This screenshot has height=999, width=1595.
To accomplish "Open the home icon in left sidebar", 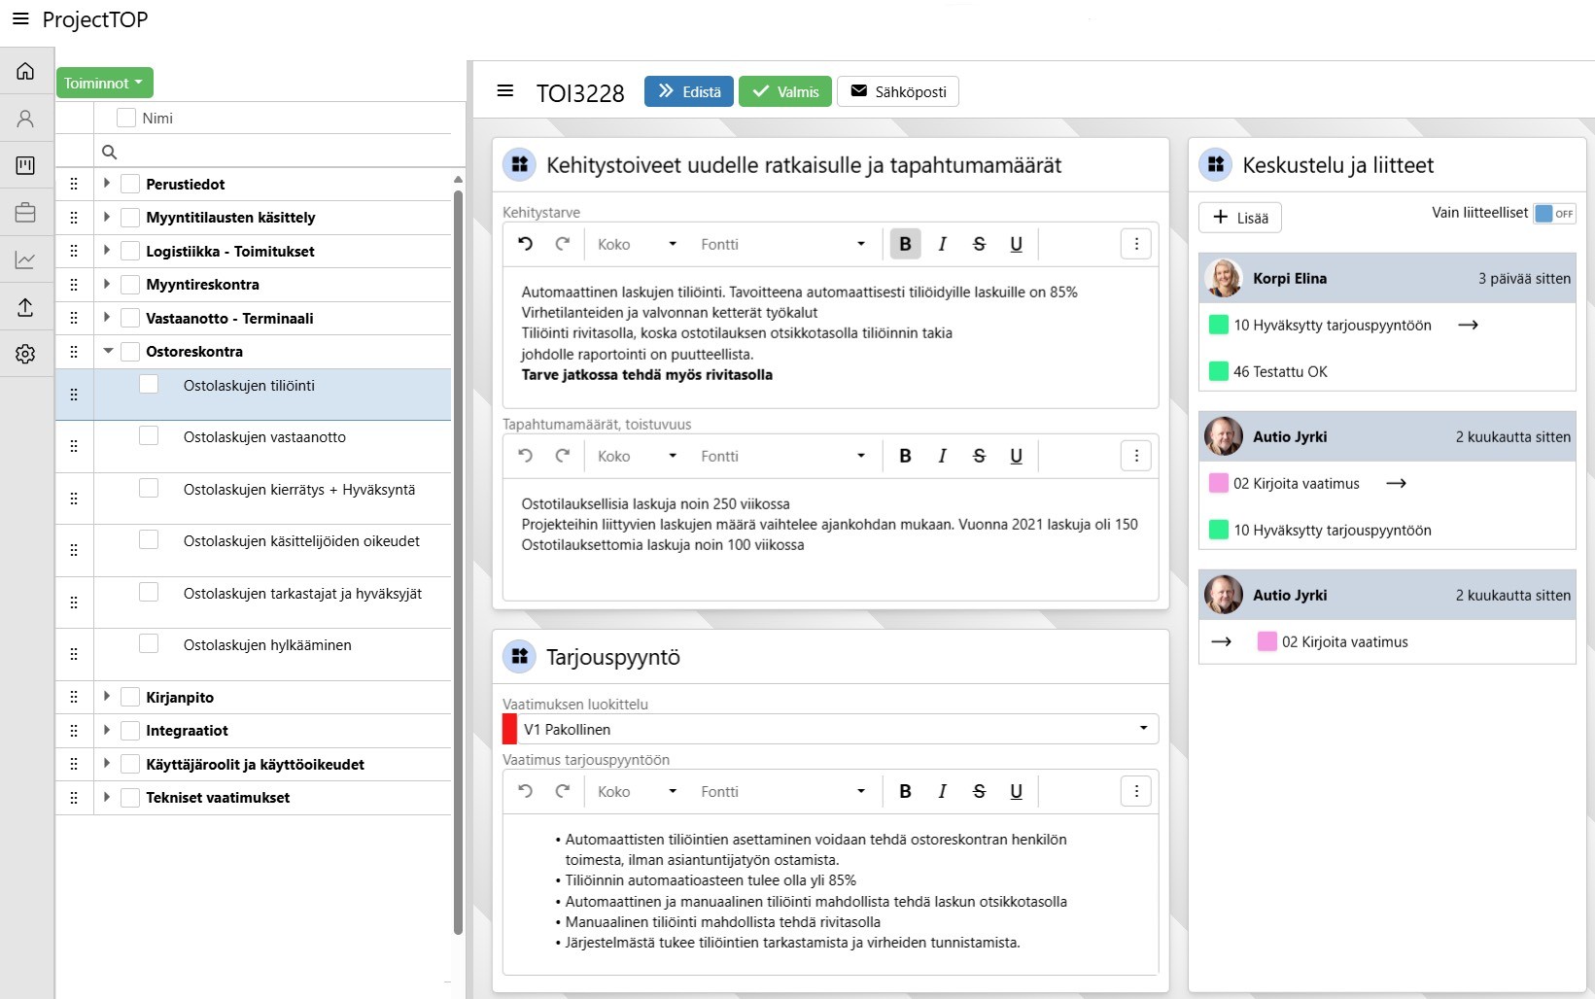I will [25, 71].
